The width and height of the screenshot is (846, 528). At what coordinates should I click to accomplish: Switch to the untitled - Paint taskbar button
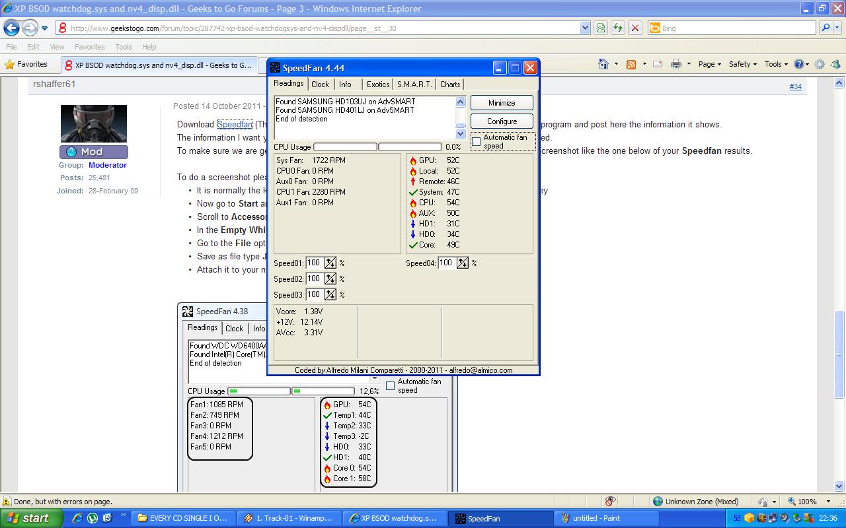(605, 518)
